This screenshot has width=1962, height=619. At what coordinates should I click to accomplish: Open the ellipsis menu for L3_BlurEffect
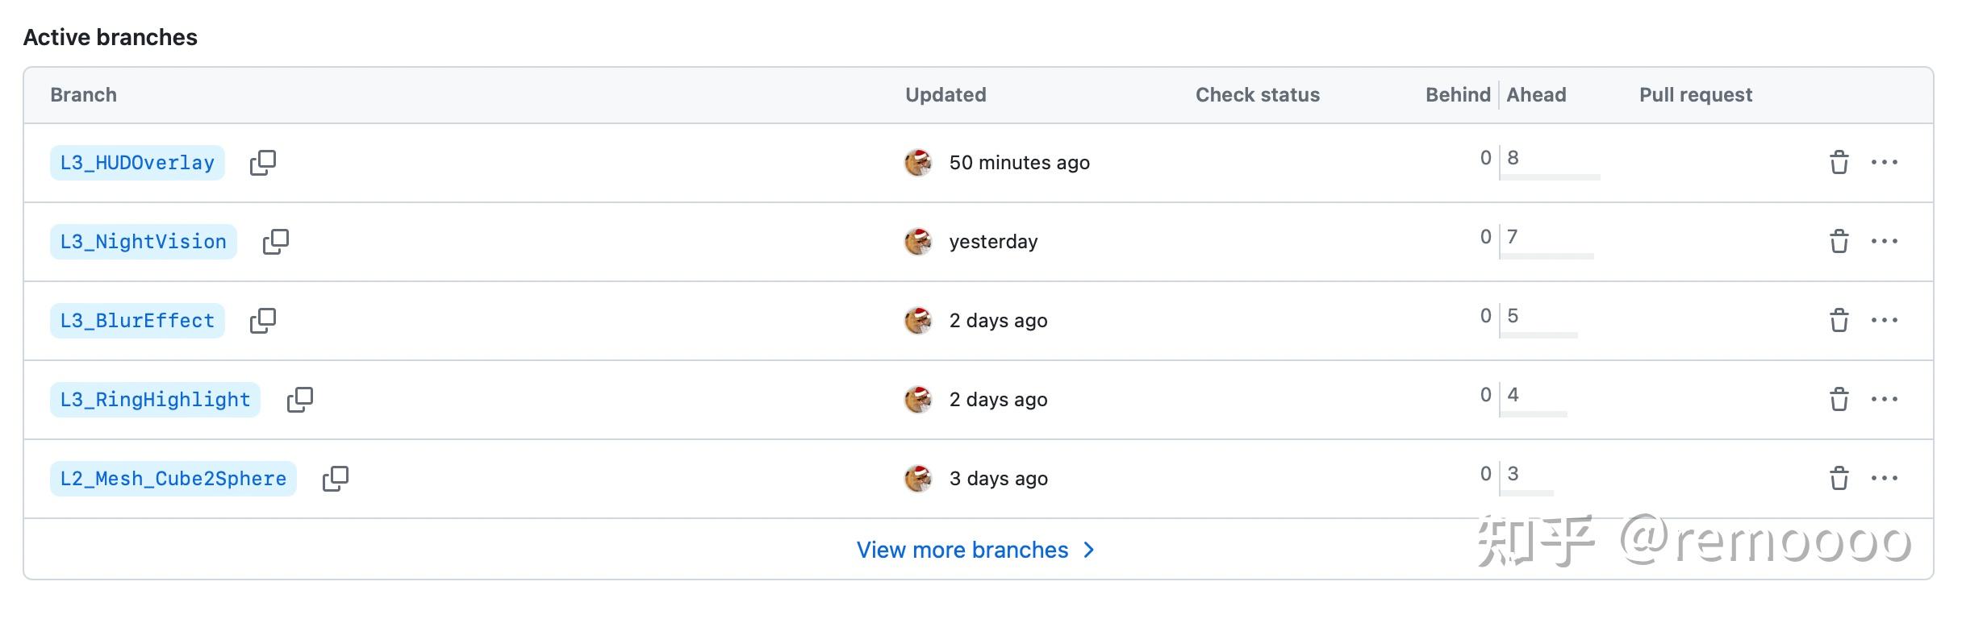coord(1884,321)
